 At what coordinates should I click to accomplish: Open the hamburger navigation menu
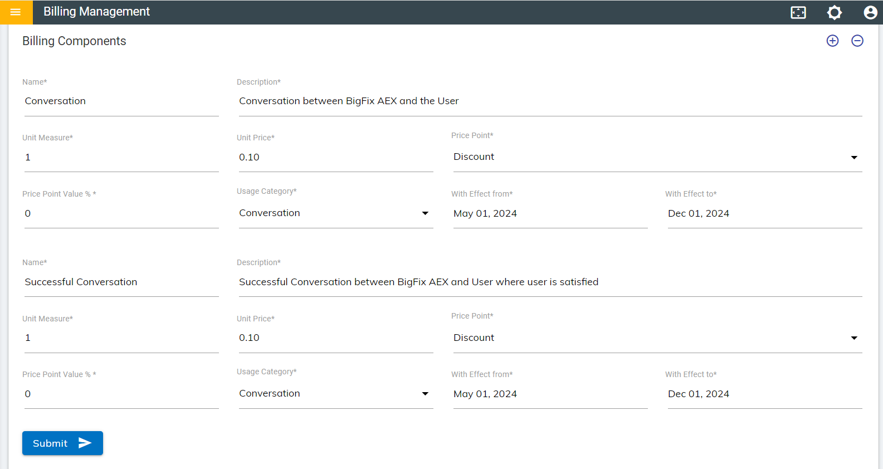click(x=16, y=12)
